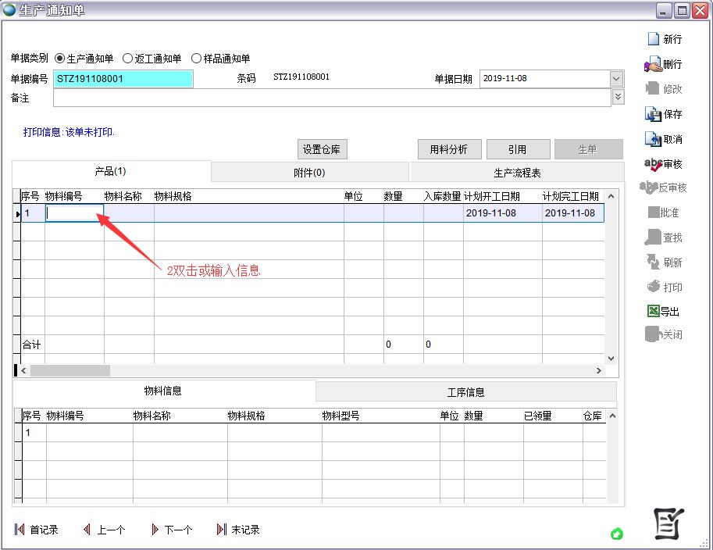Click the 审核 (approve) icon

tap(653, 164)
